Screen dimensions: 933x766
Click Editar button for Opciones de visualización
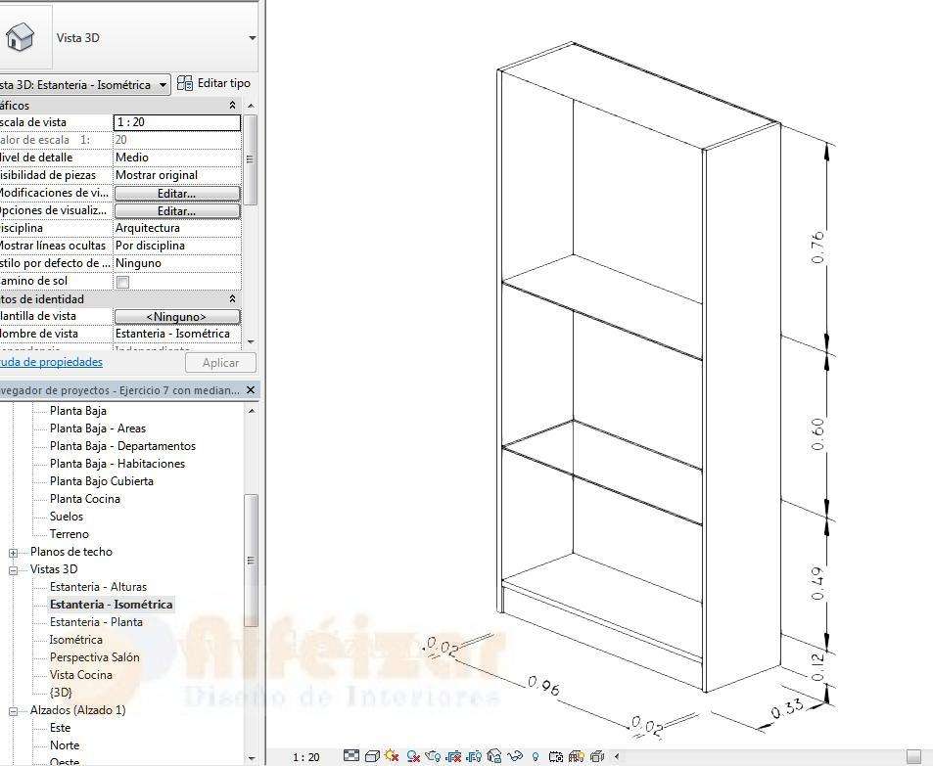coord(176,211)
